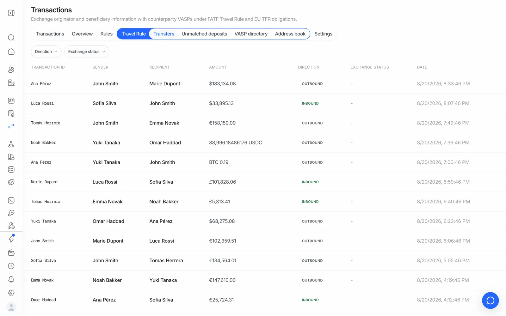Open the Address book sub-tab
Image resolution: width=506 pixels, height=316 pixels.
point(290,34)
